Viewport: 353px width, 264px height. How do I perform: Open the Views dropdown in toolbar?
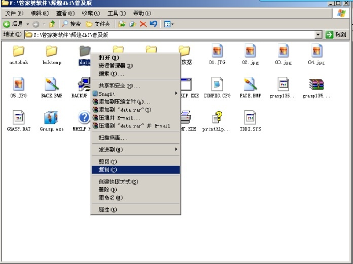coord(168,24)
